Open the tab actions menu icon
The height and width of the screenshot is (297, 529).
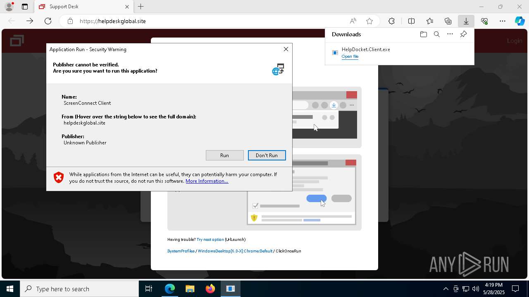pos(25,7)
